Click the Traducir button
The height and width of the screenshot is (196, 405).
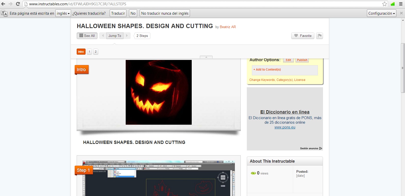coord(118,13)
